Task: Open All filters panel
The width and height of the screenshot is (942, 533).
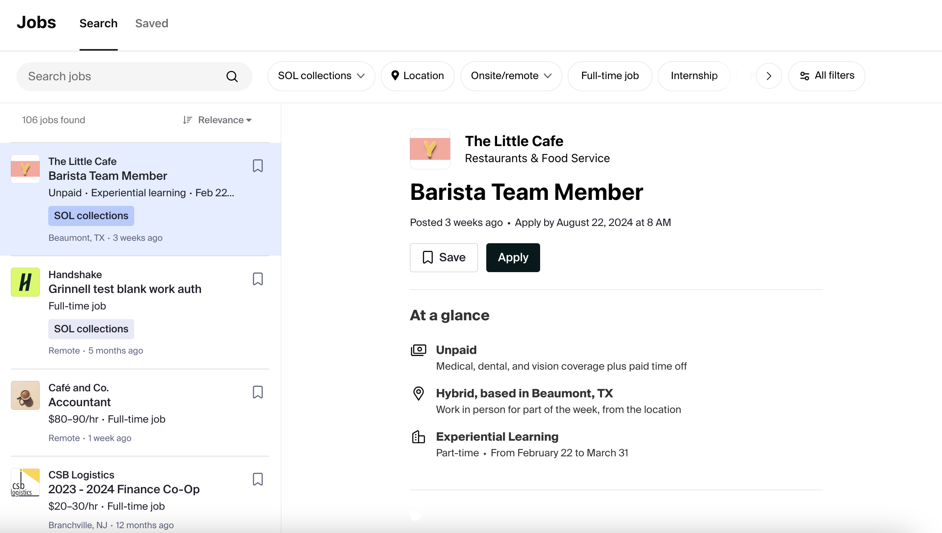Action: pos(827,76)
